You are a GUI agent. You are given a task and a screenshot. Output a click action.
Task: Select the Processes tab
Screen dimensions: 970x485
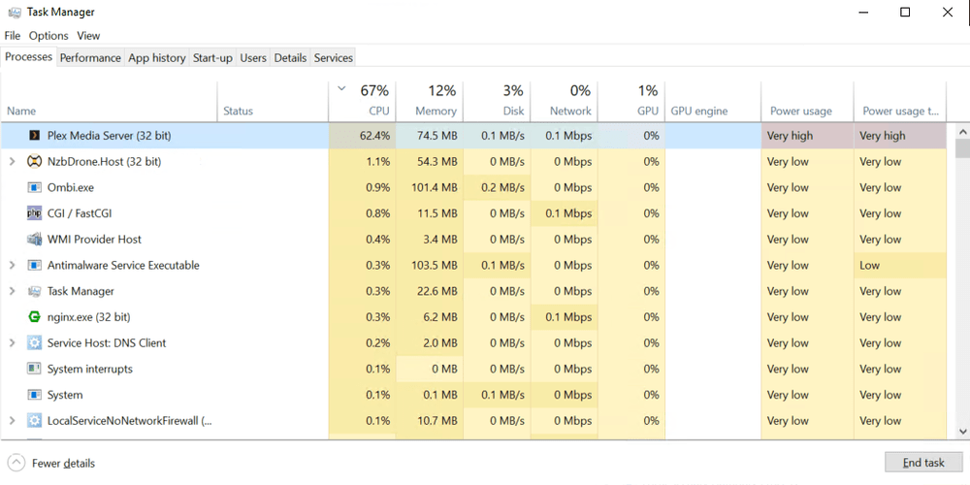tap(28, 56)
